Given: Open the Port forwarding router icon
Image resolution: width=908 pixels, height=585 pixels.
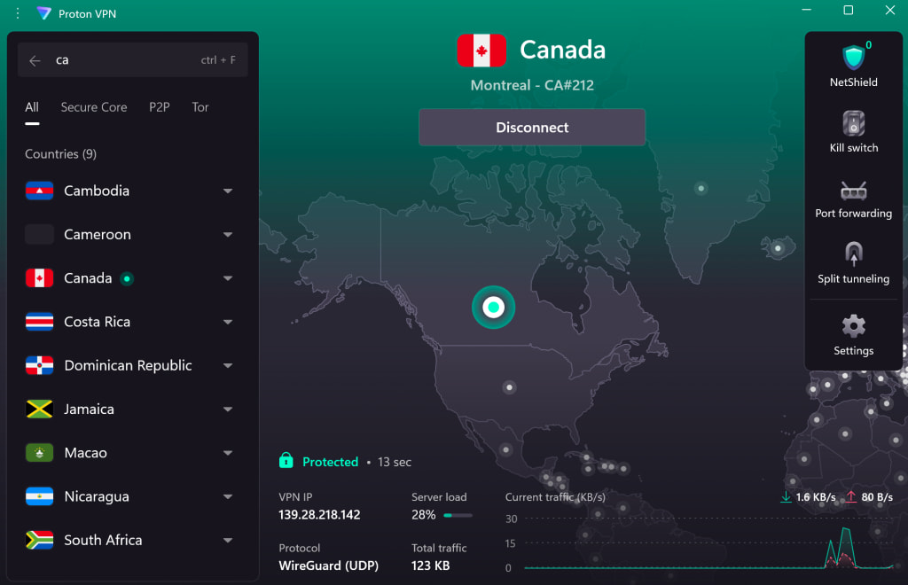Looking at the screenshot, I should (x=853, y=191).
